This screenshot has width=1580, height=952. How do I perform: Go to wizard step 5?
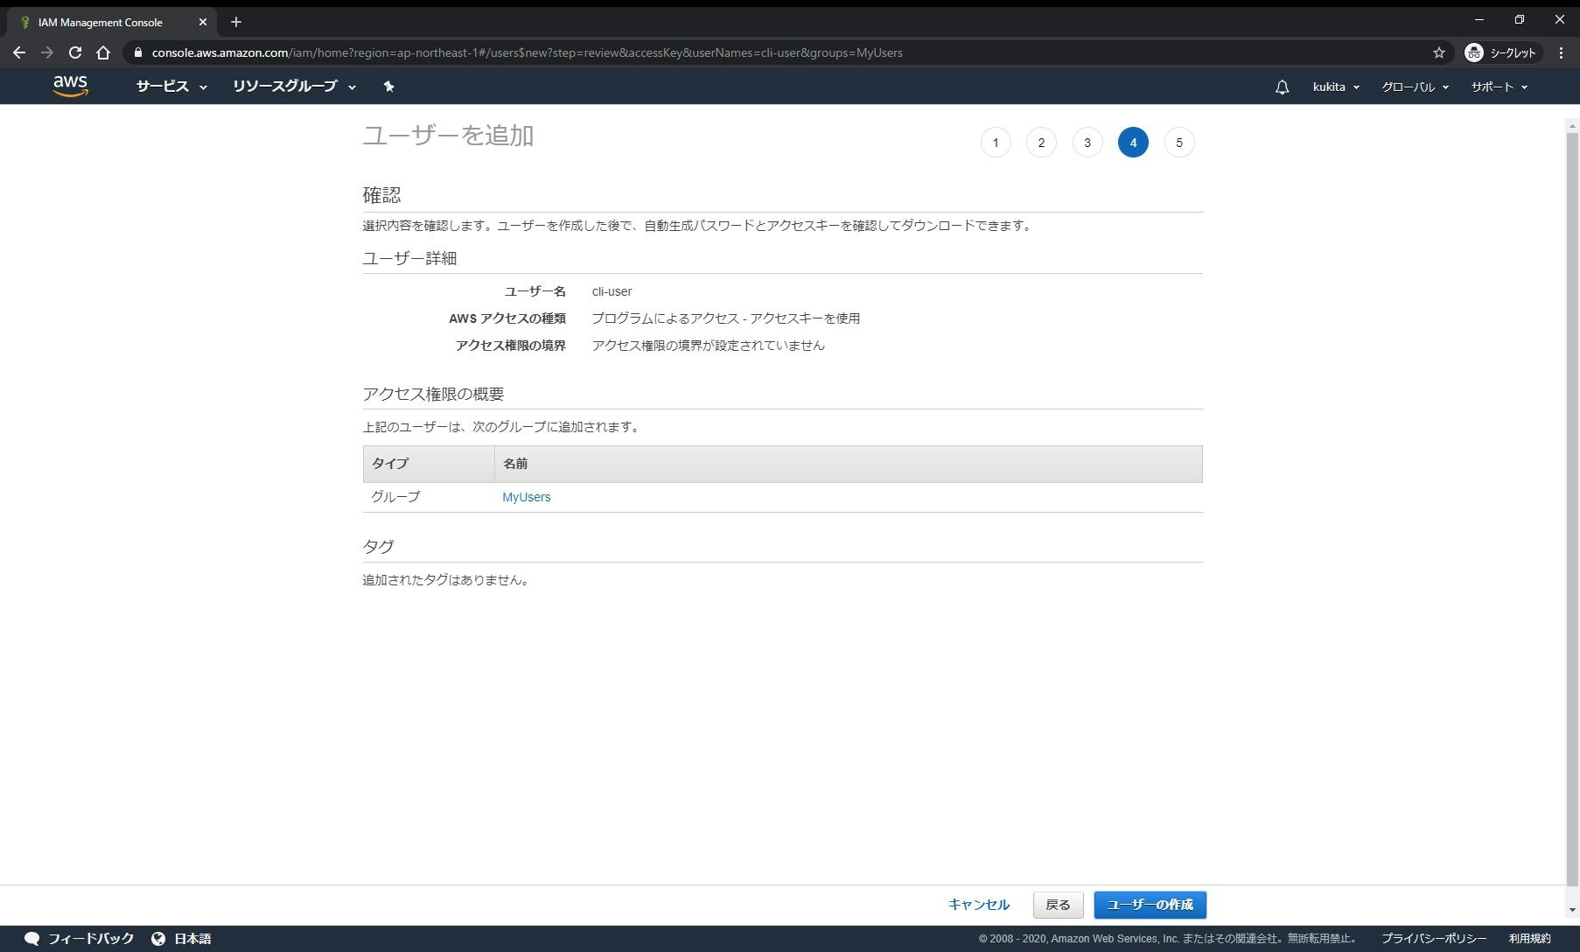tap(1179, 143)
